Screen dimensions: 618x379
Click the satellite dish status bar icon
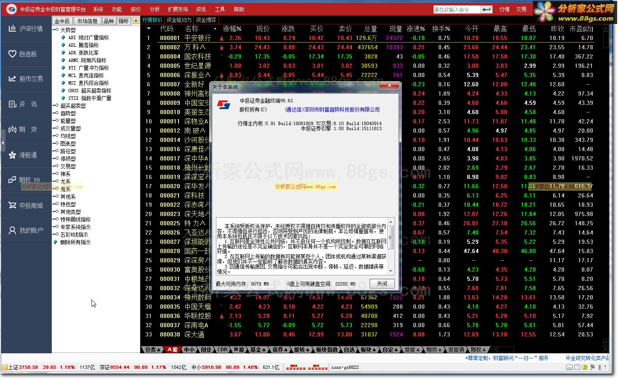point(592,367)
